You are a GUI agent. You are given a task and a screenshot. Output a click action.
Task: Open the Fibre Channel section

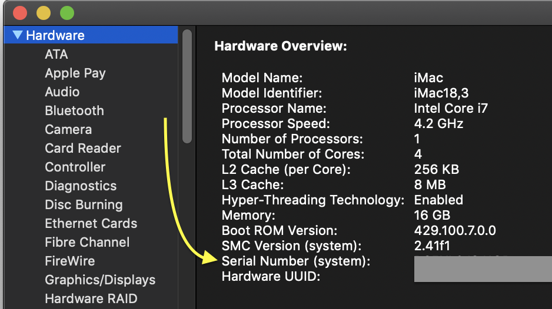coord(87,242)
